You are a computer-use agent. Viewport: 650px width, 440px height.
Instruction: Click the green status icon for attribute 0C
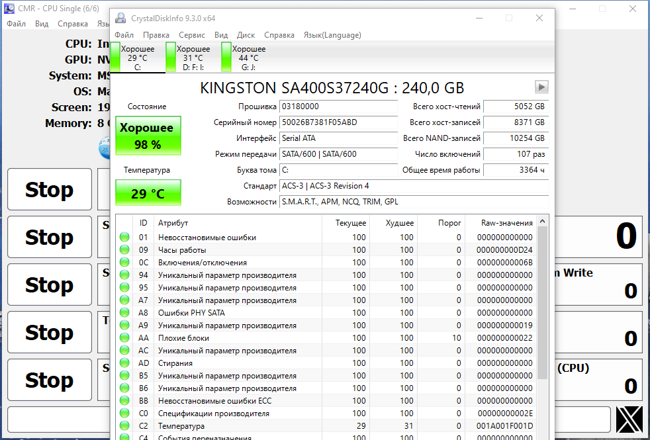point(124,262)
